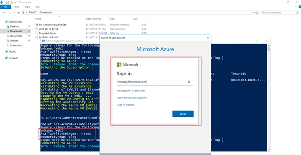Minimize the PowerShell window
This screenshot has width=301, height=155.
click(248, 41)
